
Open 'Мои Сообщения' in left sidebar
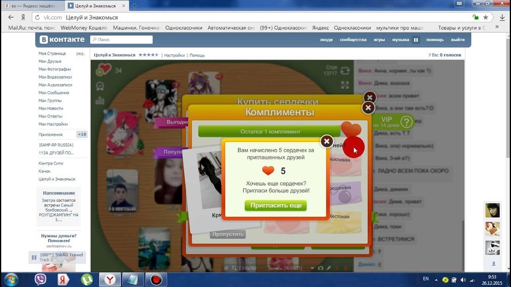click(54, 92)
